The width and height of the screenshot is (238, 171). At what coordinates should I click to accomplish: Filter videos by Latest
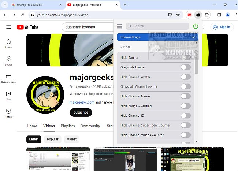pyautogui.click(x=34, y=139)
